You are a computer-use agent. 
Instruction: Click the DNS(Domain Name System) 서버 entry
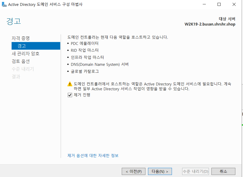(x=100, y=64)
